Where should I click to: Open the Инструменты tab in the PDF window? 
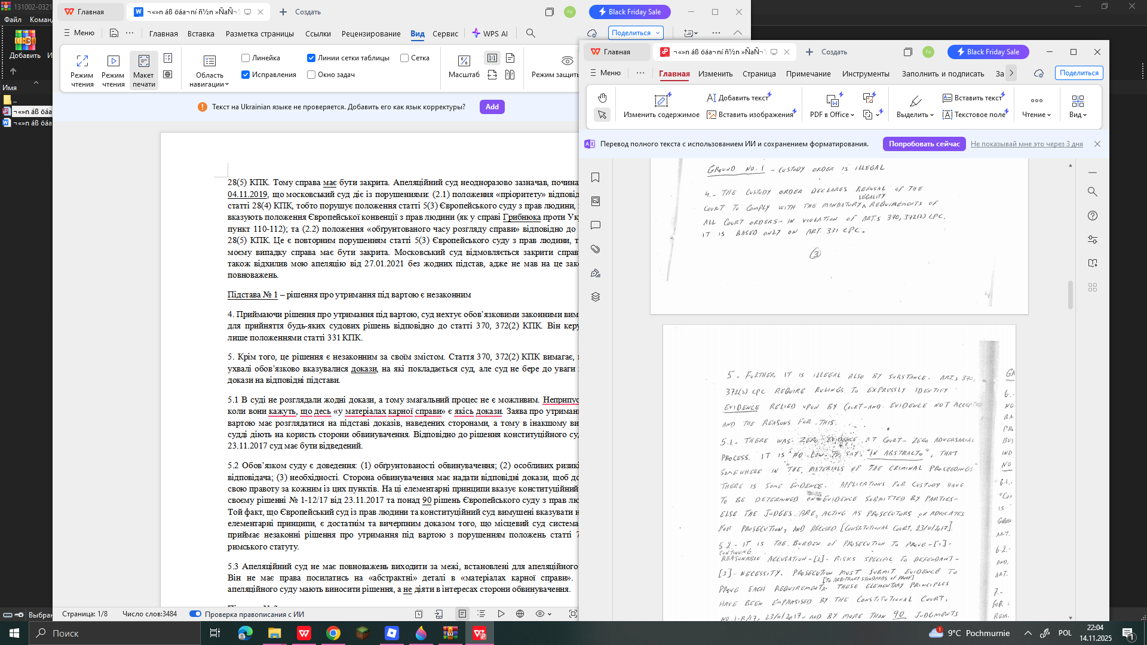tap(866, 74)
